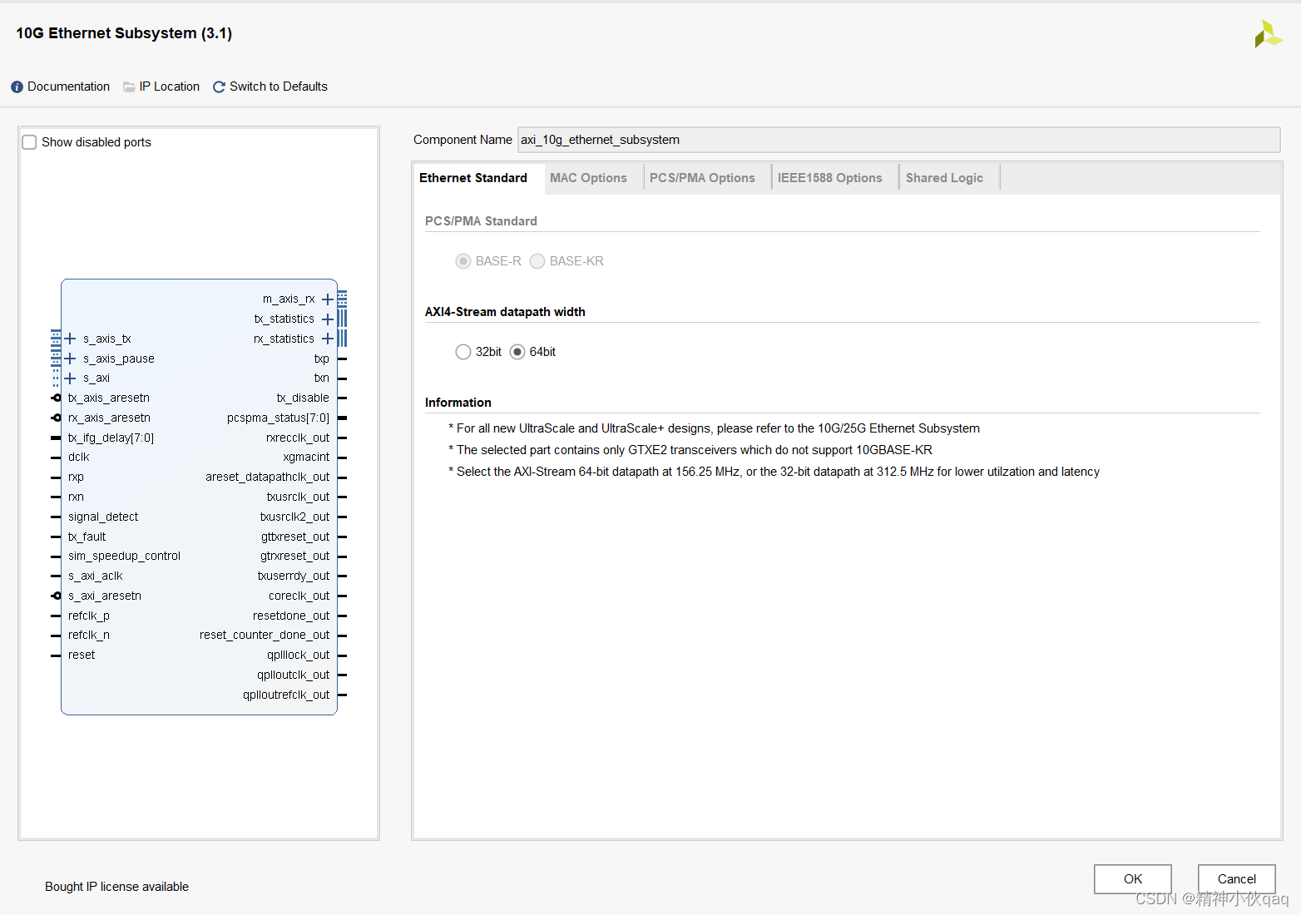This screenshot has width=1301, height=915.
Task: Expand the m_axis_rx port plus icon
Action: click(328, 299)
